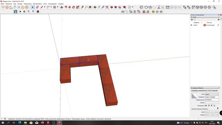
Task: Select the Move tool
Action: (x=70, y=7)
